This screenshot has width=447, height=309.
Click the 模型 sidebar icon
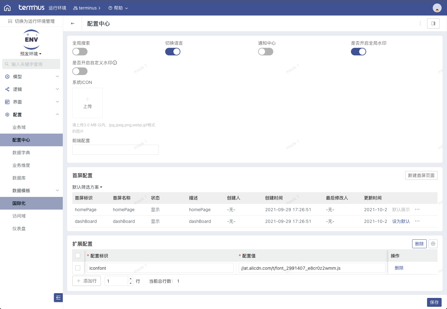[x=7, y=77]
